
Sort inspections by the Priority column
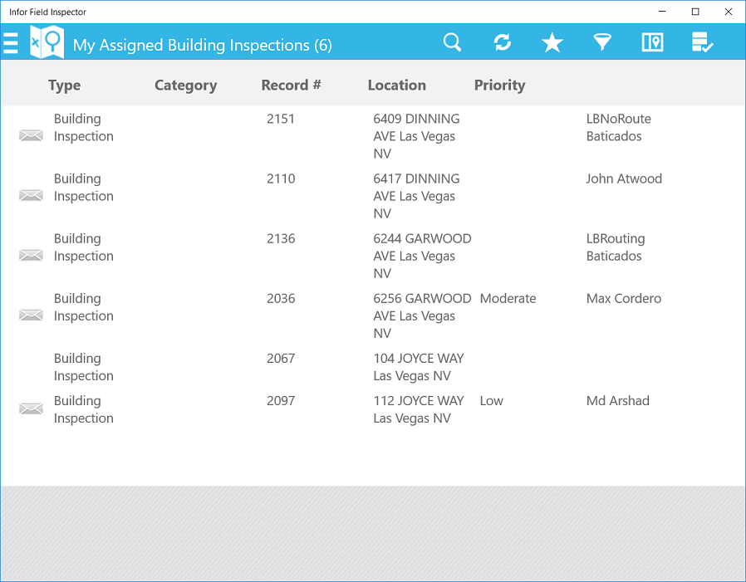[499, 85]
